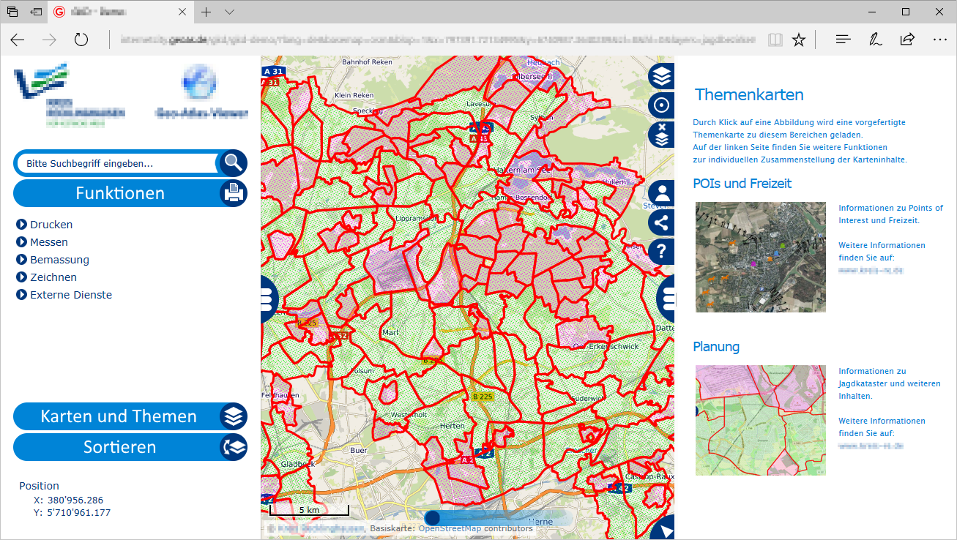Click the arrow icon in map's bottom-right corner

665,530
